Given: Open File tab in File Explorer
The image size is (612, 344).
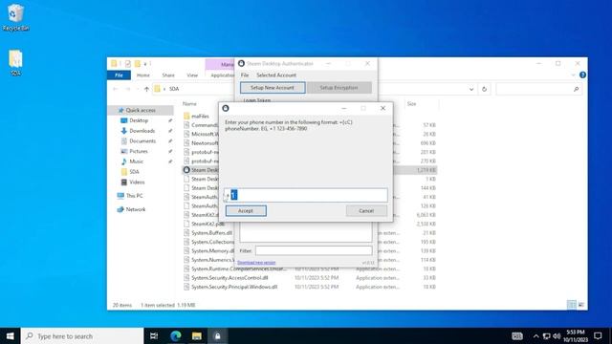Looking at the screenshot, I should (119, 75).
